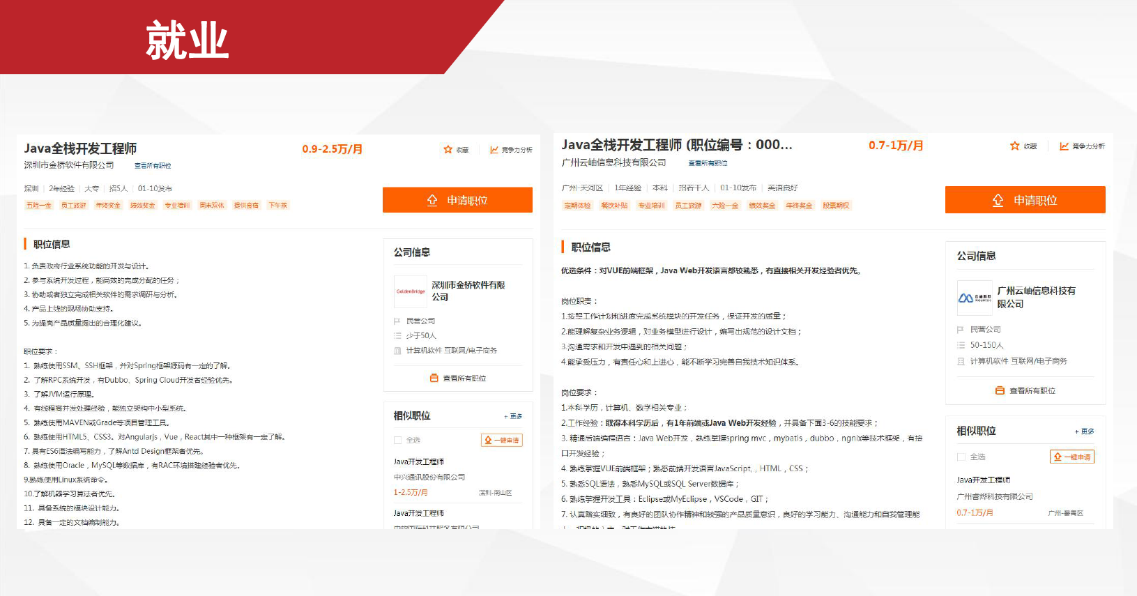Click the 2年经验 requirement text
1137x596 pixels.
pyautogui.click(x=61, y=189)
